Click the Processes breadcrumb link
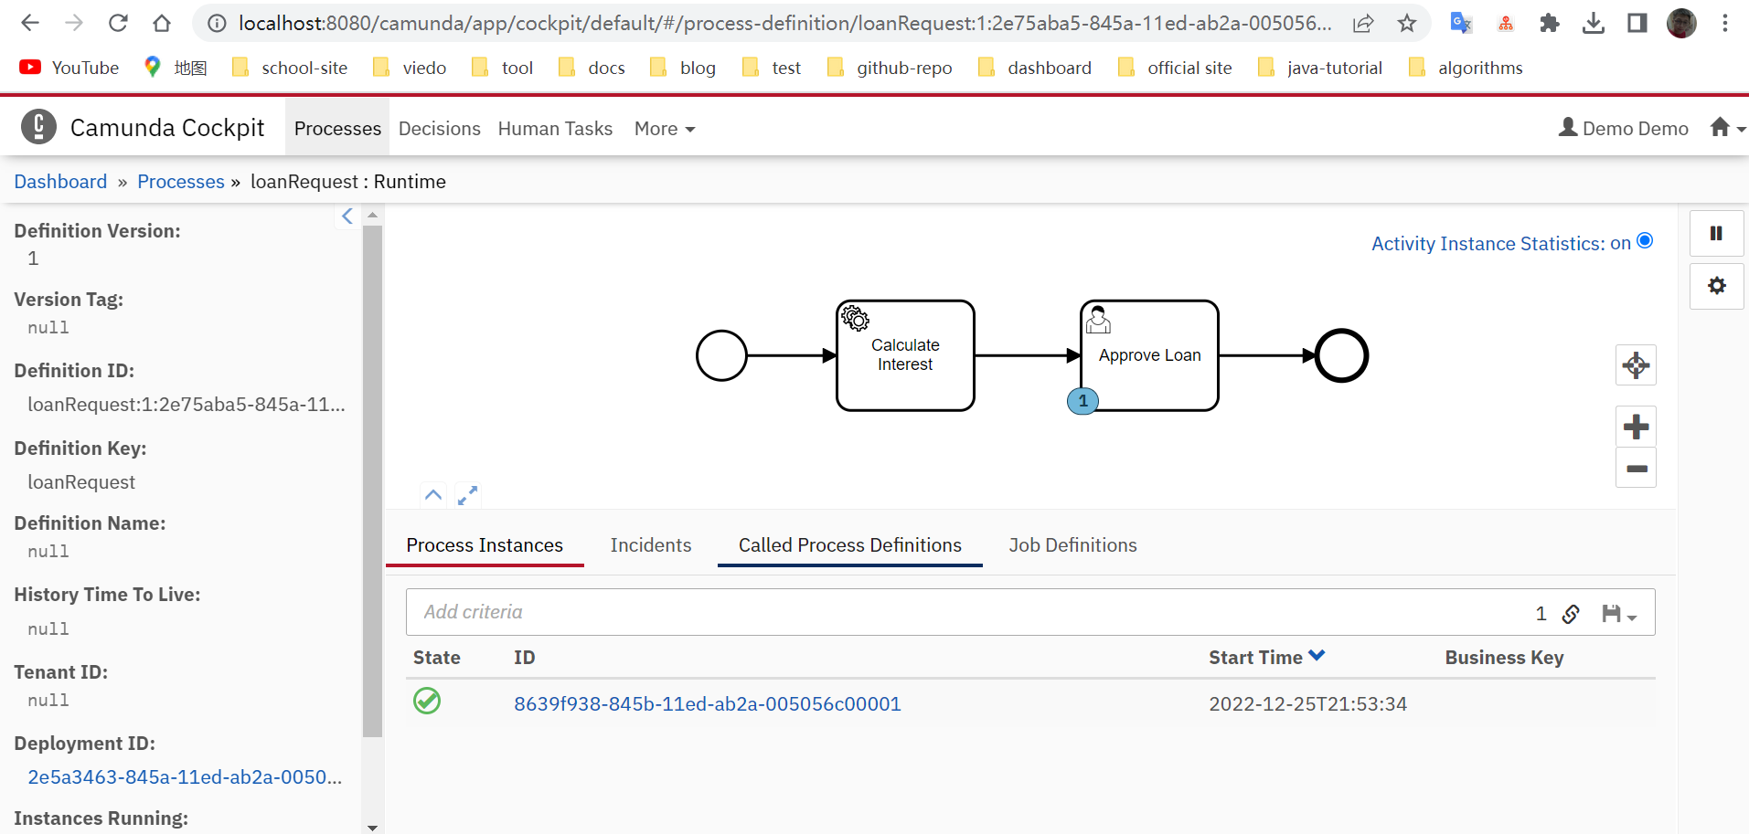Image resolution: width=1749 pixels, height=834 pixels. coord(180,182)
